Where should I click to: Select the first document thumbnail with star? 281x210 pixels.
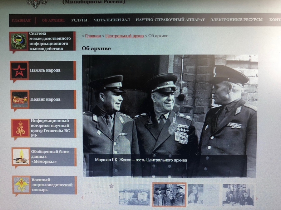click(x=100, y=195)
